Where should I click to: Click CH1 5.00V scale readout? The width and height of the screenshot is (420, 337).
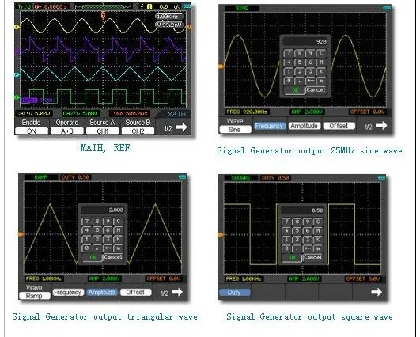pos(33,114)
